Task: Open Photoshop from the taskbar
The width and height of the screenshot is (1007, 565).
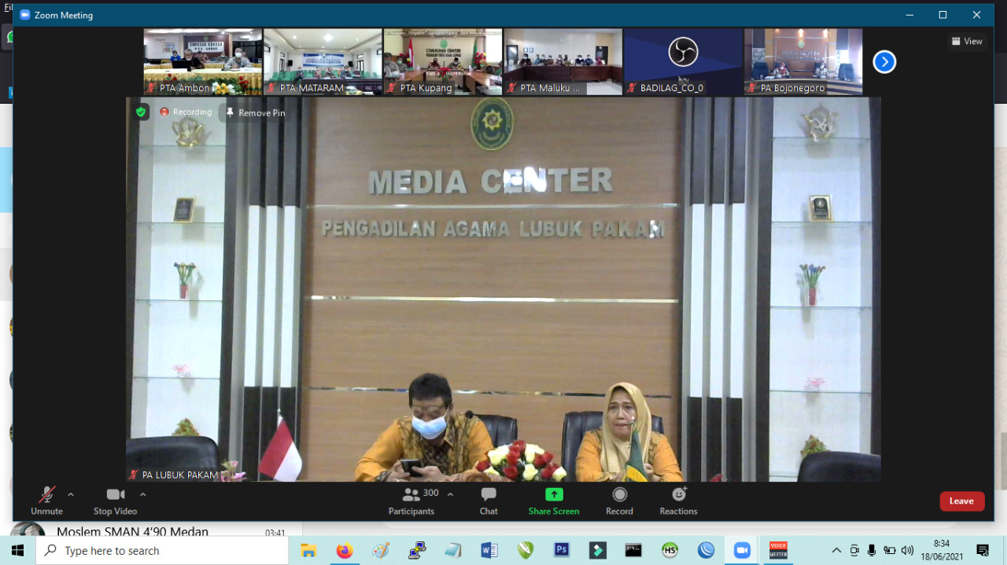Action: pos(562,550)
